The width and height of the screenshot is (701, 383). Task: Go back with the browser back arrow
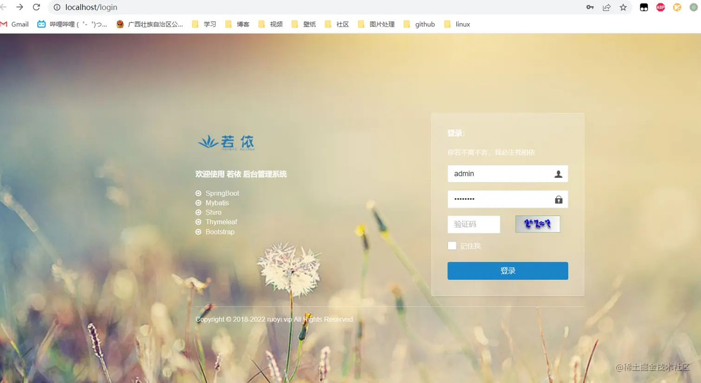(3, 7)
